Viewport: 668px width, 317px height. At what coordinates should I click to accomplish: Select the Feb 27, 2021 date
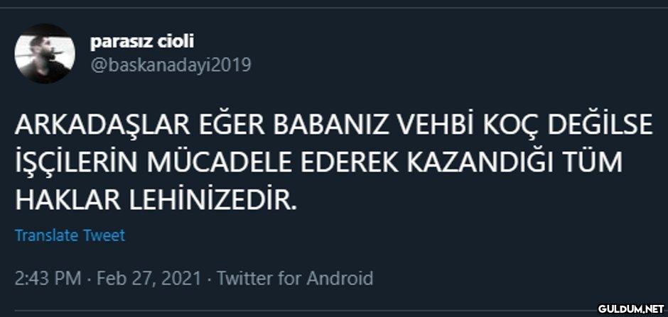tap(148, 277)
